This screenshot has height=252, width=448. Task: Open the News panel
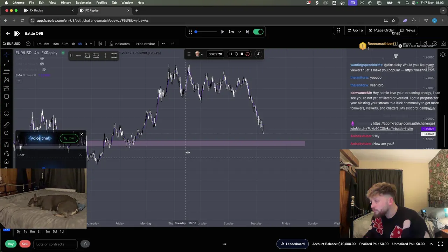[407, 30]
